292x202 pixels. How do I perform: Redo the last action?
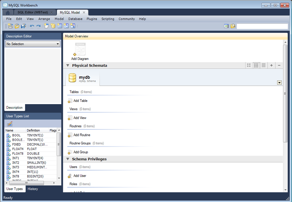click(x=38, y=26)
